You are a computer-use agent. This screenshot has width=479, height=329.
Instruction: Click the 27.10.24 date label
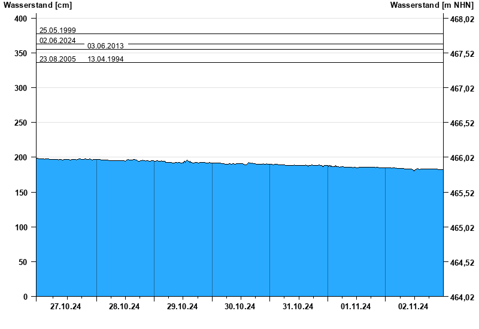click(66, 307)
